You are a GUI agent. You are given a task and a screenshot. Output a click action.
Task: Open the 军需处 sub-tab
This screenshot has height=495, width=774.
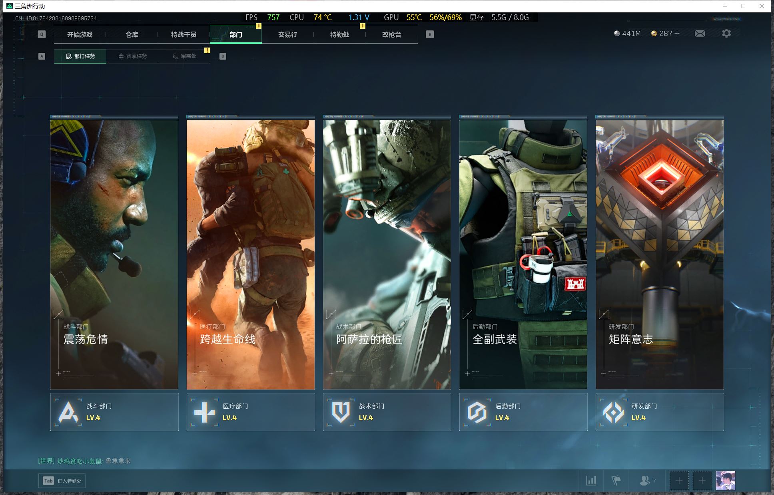185,56
